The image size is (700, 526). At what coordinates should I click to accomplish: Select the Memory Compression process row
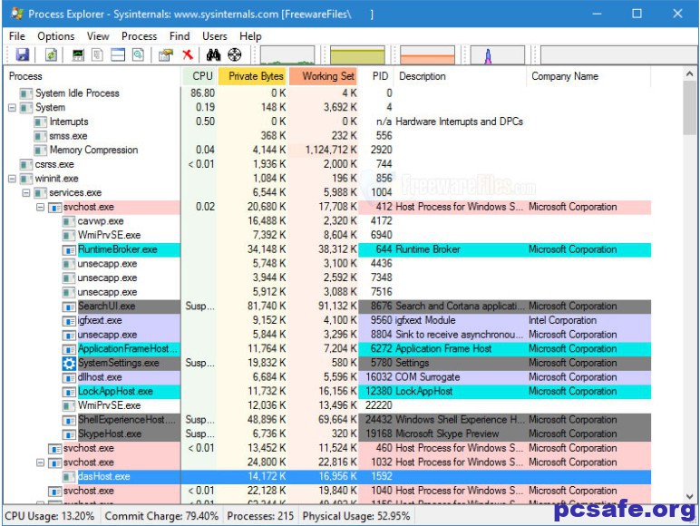click(327, 150)
